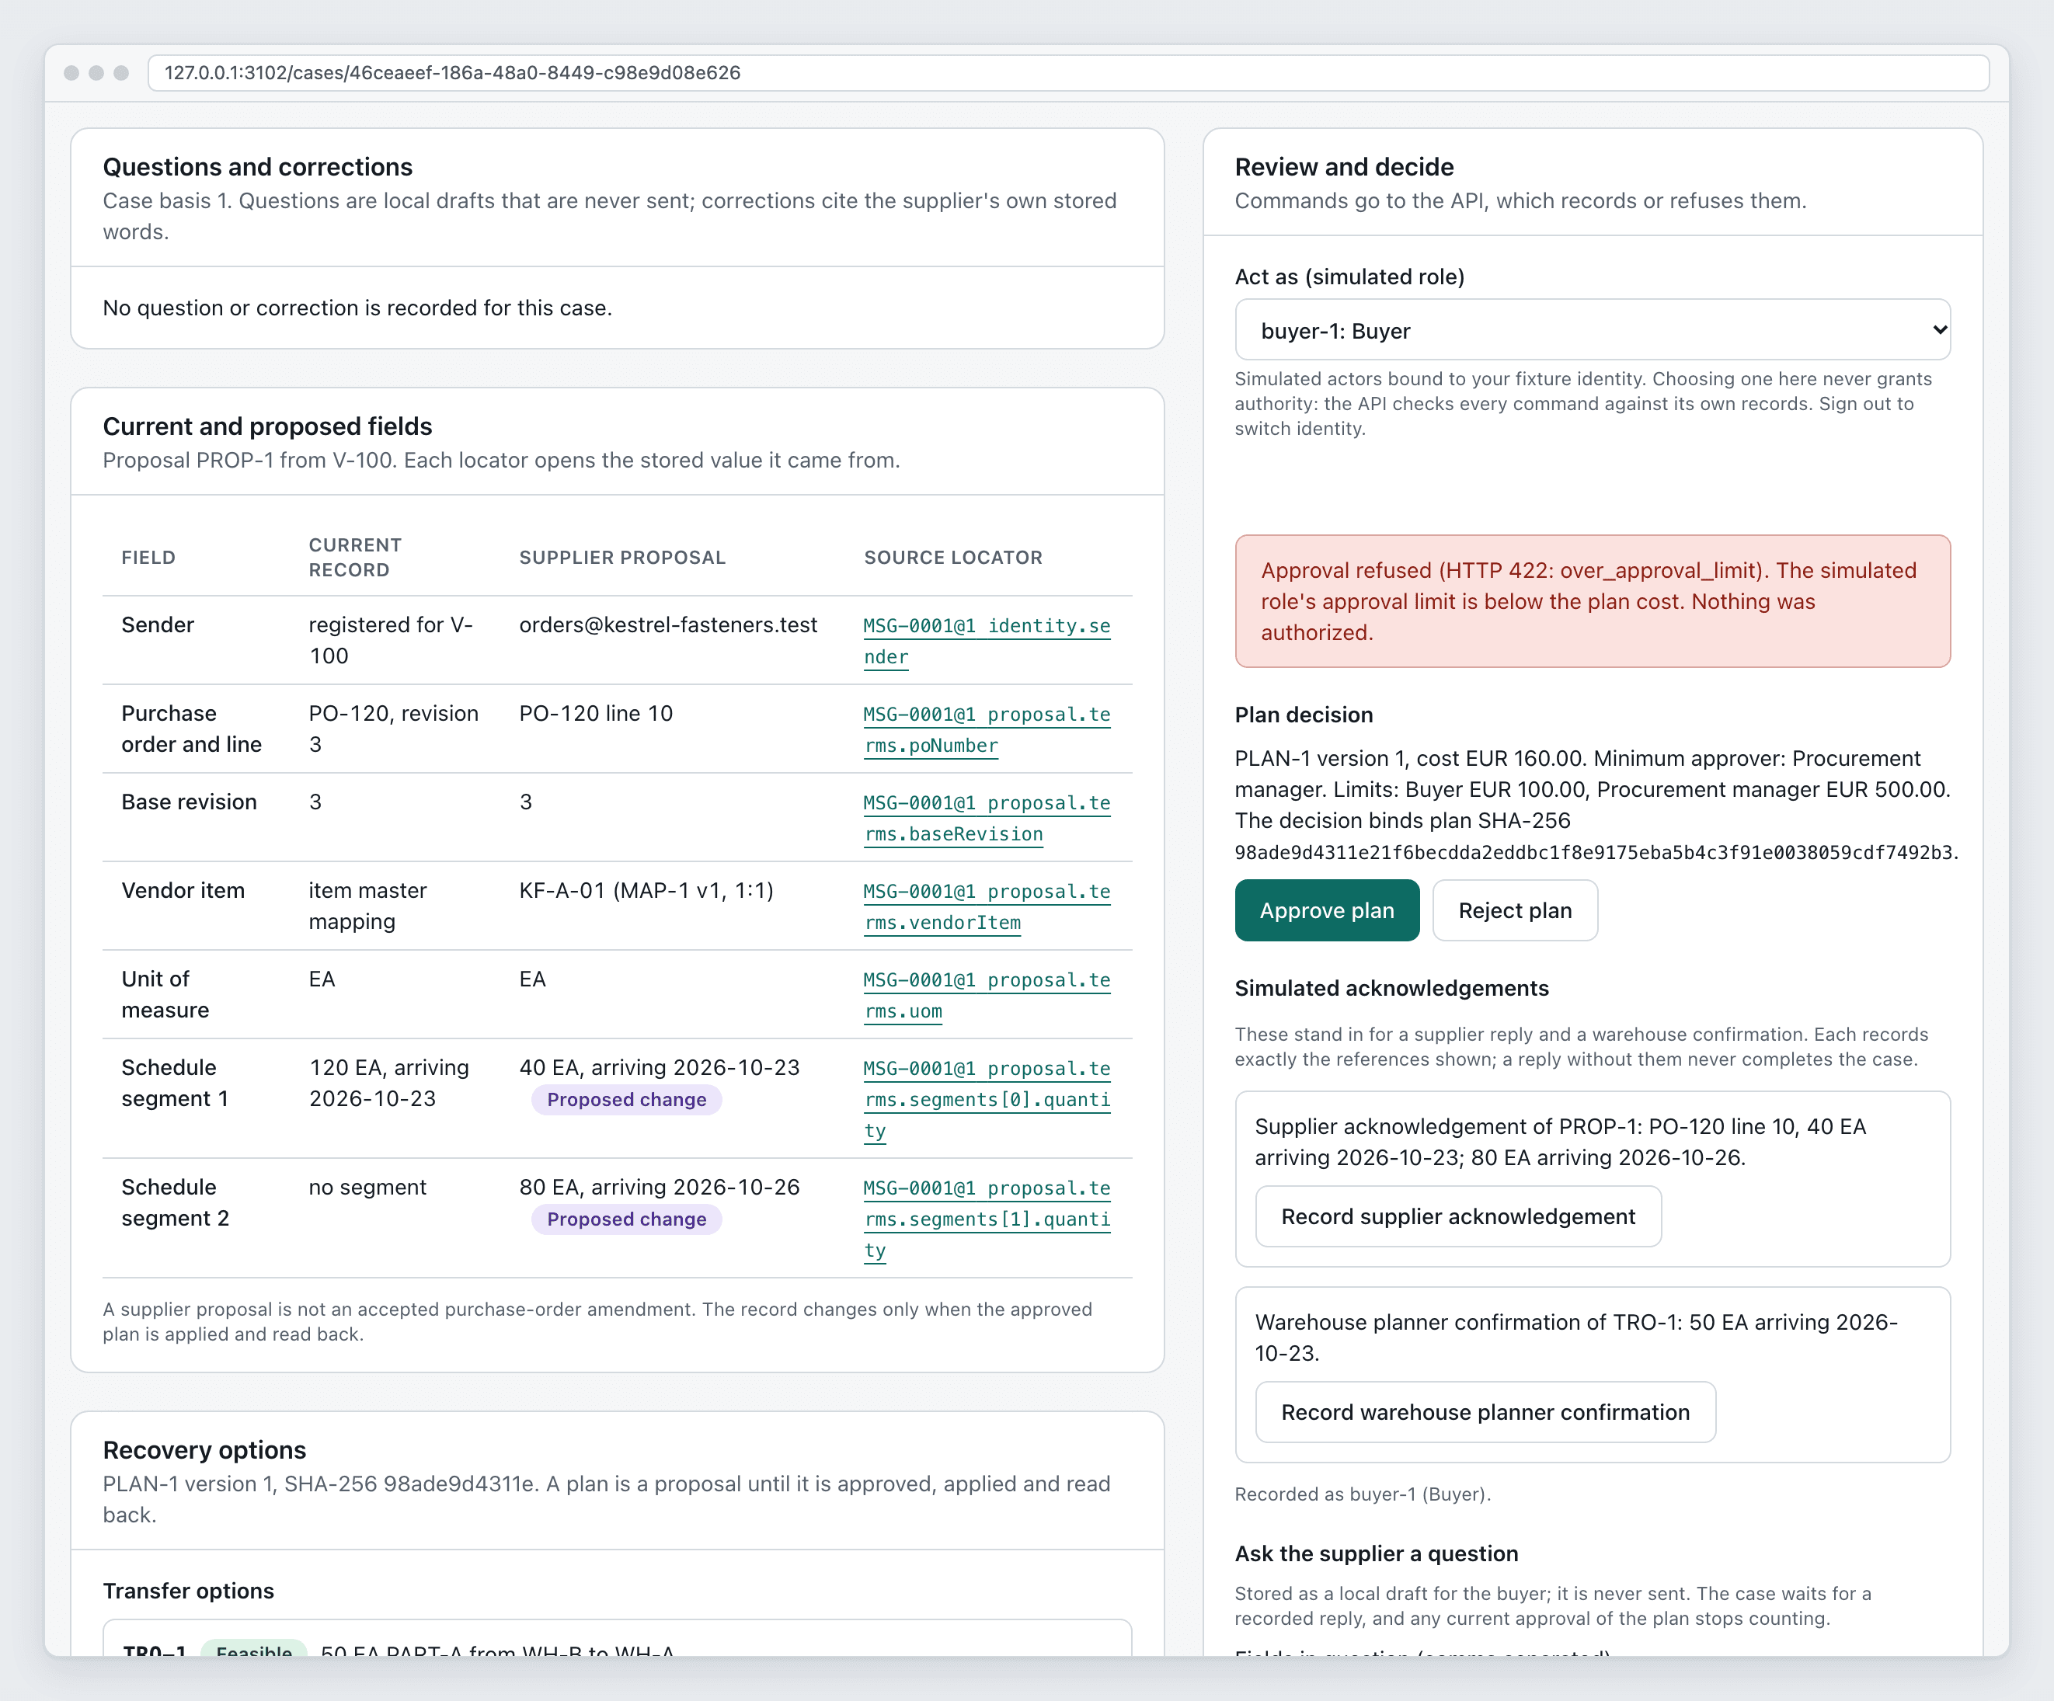Click the orders@kestrel-fasteners.test sender value
2054x1701 pixels.
tap(668, 624)
